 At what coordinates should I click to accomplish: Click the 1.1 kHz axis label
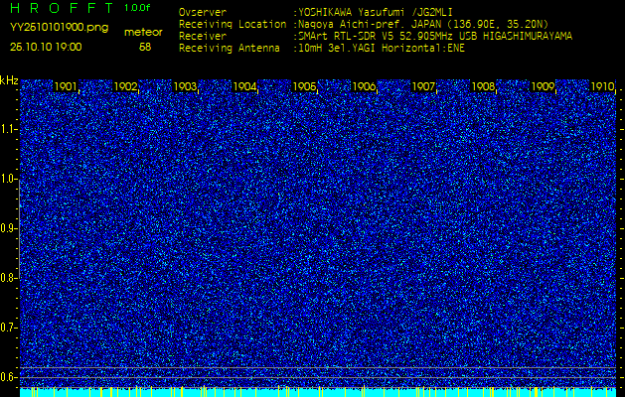pyautogui.click(x=8, y=129)
